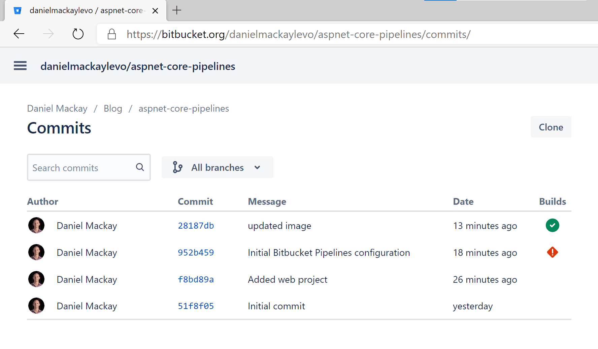This screenshot has width=598, height=349.
Task: Click the Builds column header
Action: pyautogui.click(x=553, y=201)
